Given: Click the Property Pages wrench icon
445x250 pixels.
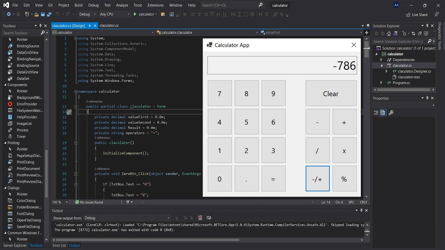Looking at the screenshot, I should tap(391, 112).
